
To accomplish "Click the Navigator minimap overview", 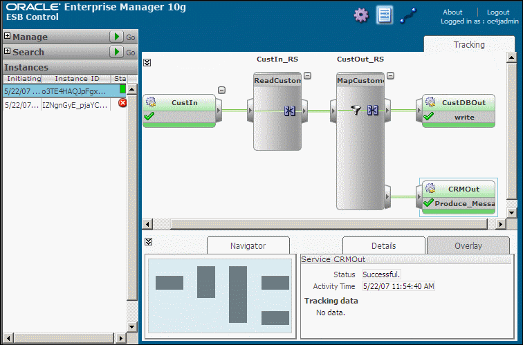I will click(220, 296).
